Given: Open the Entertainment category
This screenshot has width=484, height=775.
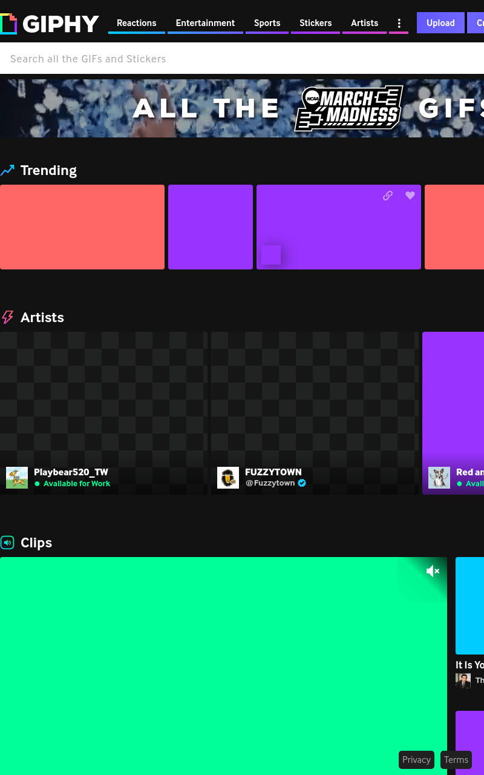Looking at the screenshot, I should pyautogui.click(x=205, y=23).
